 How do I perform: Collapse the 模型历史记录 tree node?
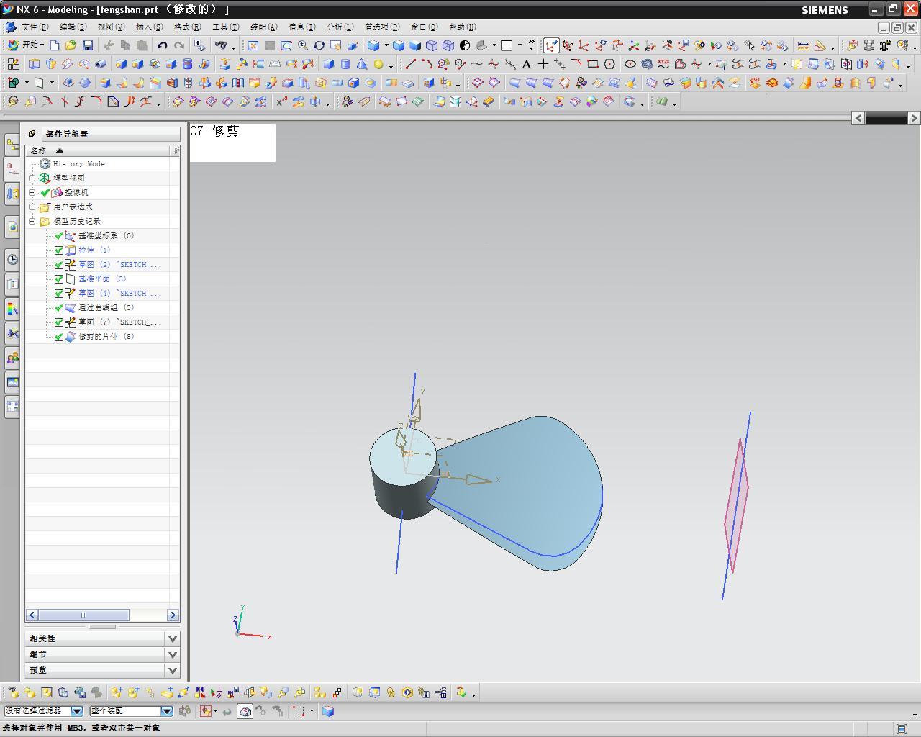tap(32, 221)
